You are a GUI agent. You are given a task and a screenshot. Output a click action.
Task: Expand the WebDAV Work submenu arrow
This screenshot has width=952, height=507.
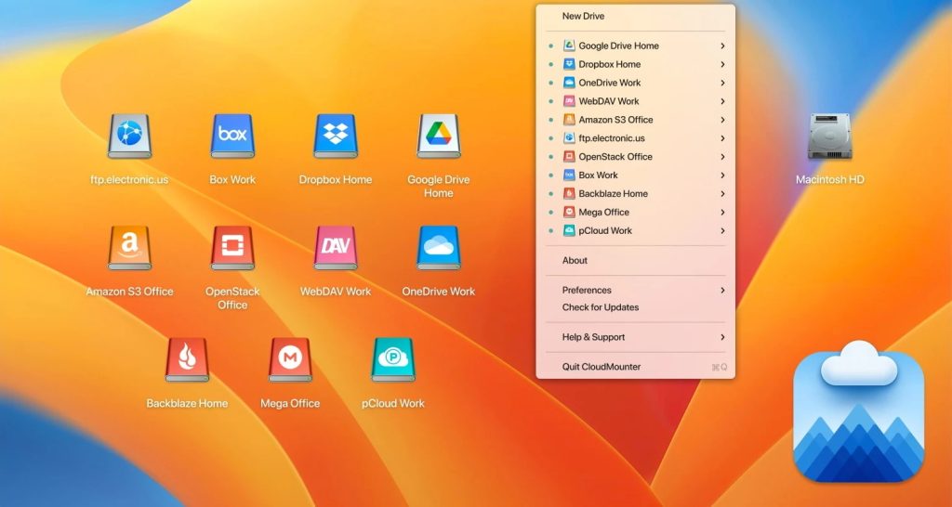point(722,100)
